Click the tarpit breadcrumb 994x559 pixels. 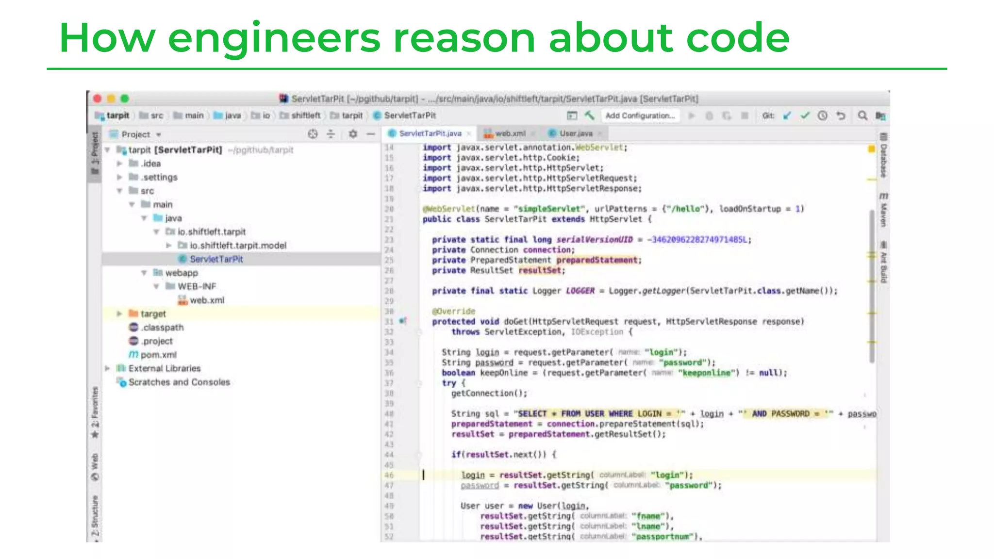pos(113,115)
